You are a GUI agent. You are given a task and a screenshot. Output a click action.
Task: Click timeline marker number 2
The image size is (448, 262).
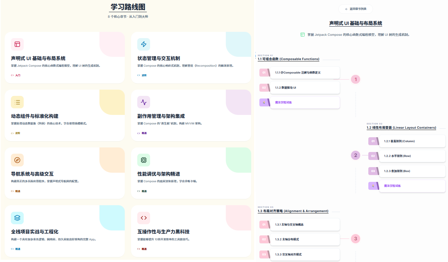(x=356, y=155)
